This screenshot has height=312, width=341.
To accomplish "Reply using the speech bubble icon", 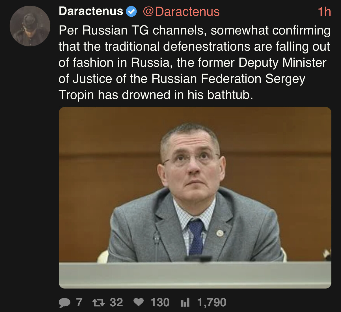I will click(x=64, y=303).
